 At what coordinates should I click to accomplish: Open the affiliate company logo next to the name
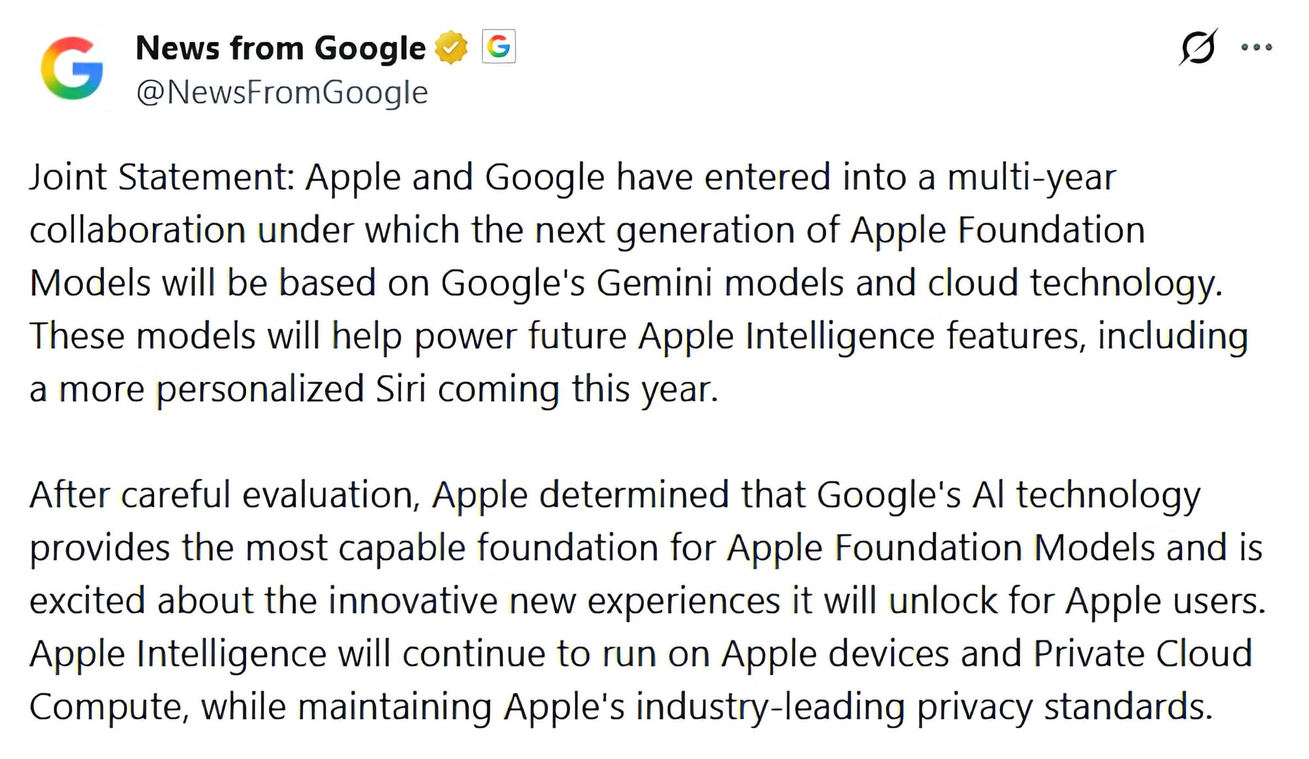pos(498,46)
